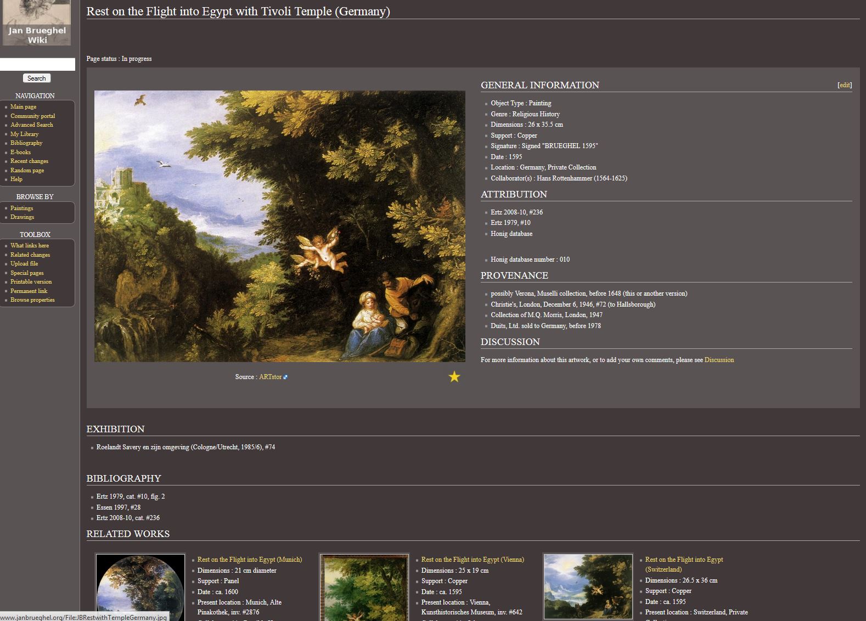Open the Community portal link
The height and width of the screenshot is (621, 866).
point(32,116)
